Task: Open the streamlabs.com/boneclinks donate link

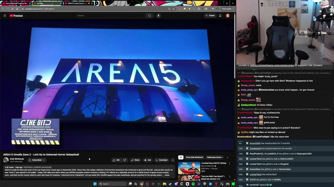Action: (x=272, y=65)
